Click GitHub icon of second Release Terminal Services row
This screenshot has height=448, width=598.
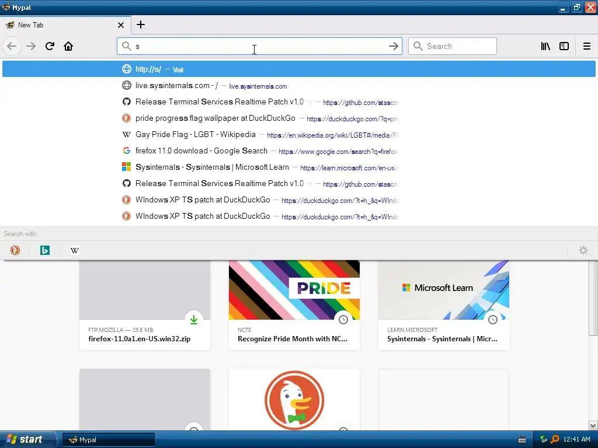[126, 184]
